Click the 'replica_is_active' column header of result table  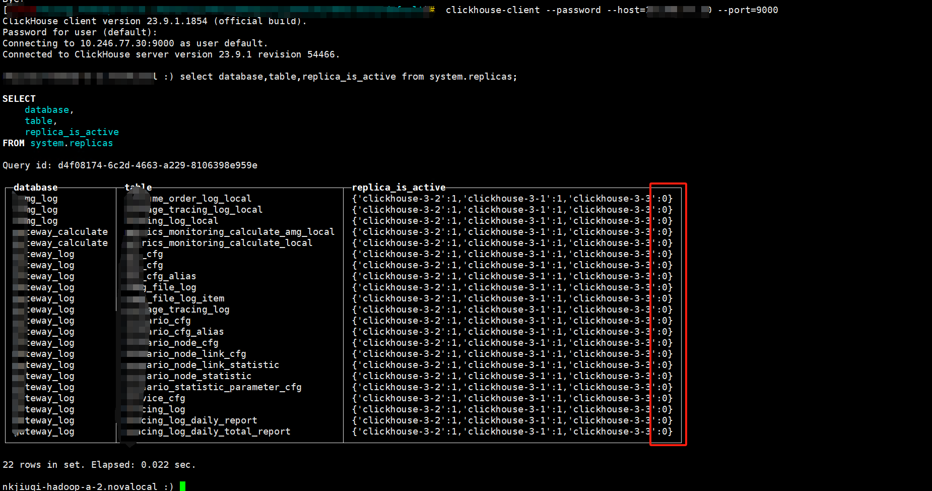pos(398,188)
